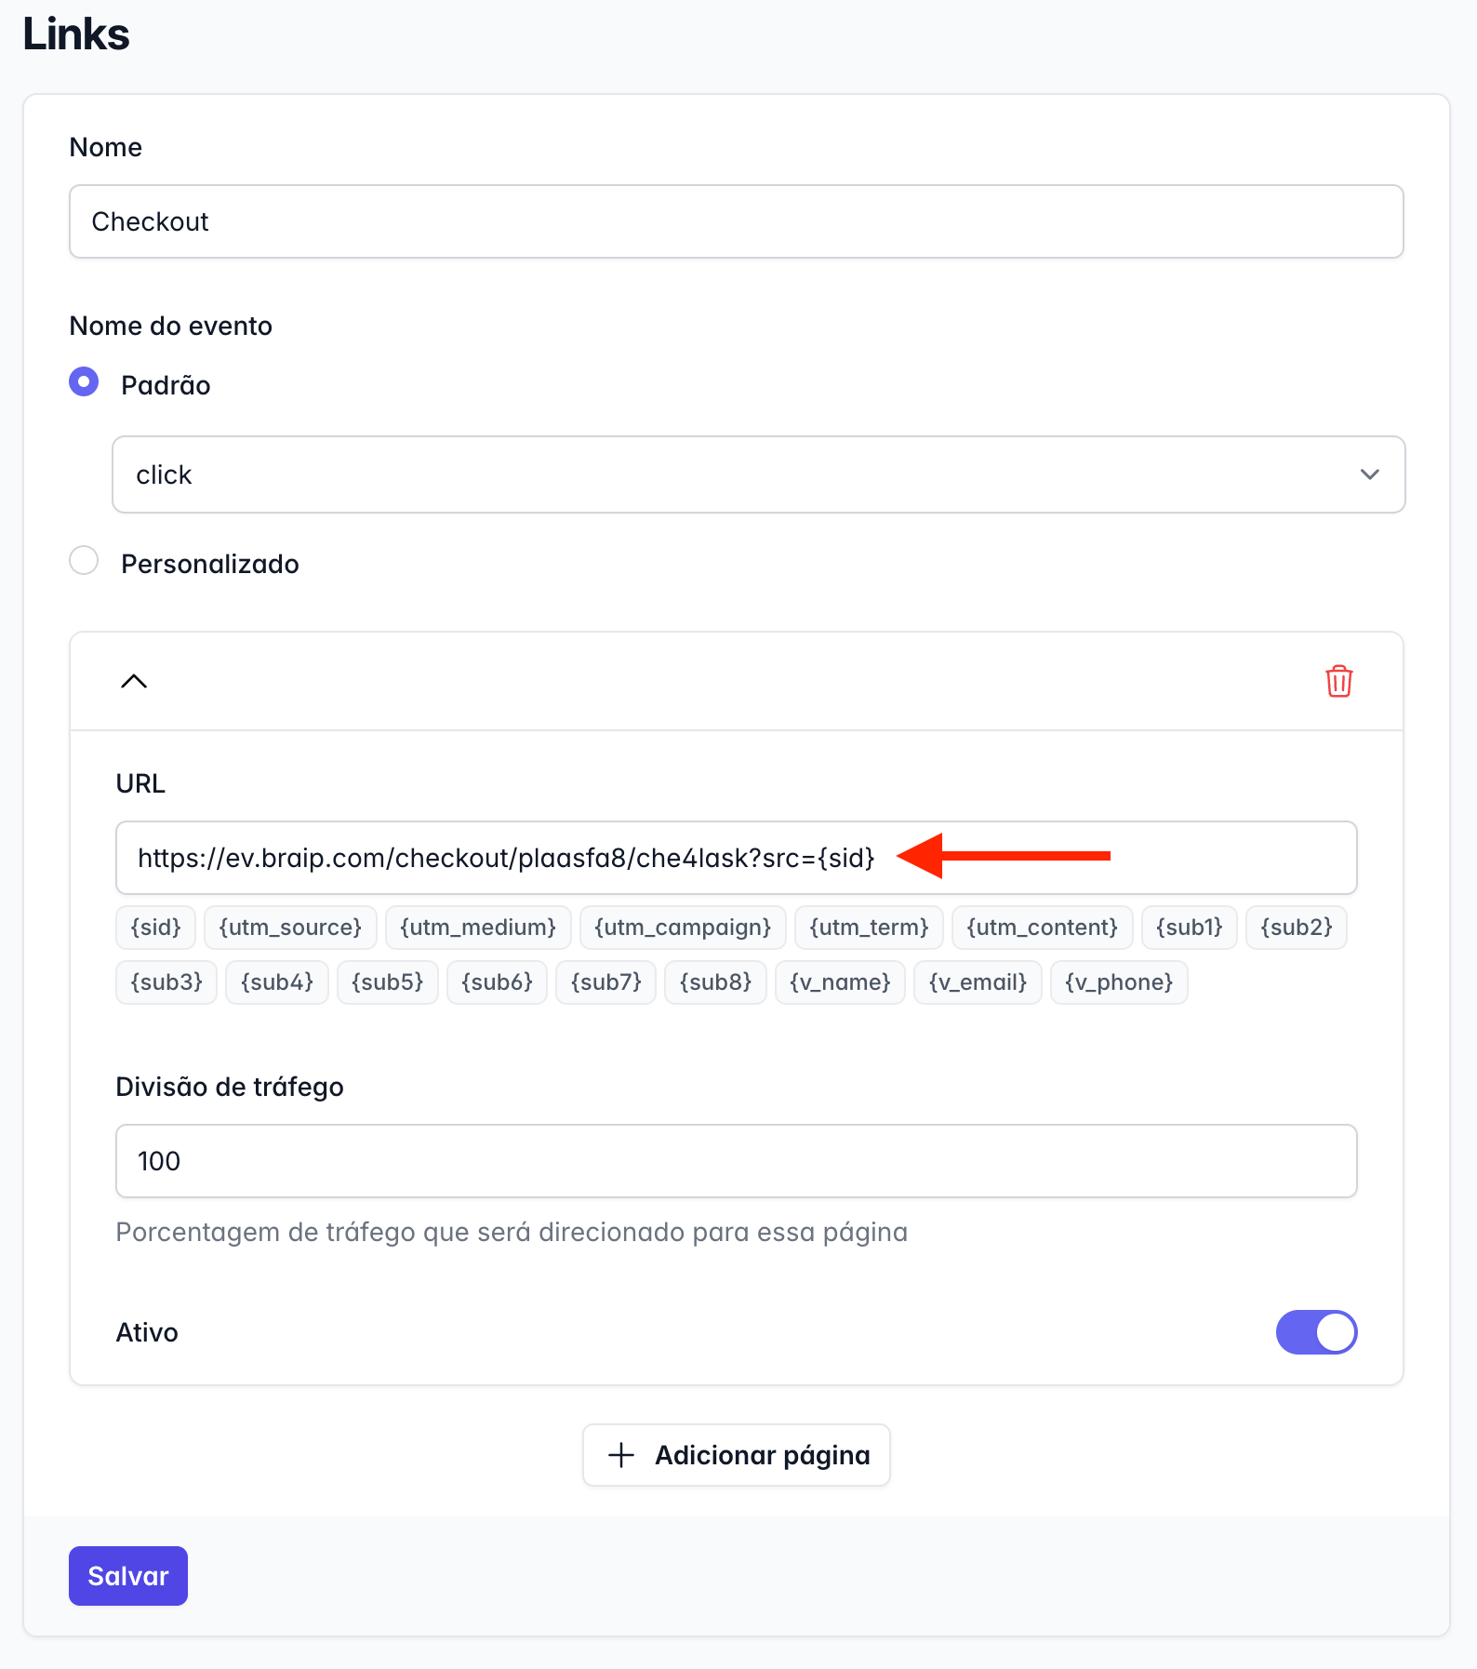Insert the {utm_campaign} tag into the URL
The height and width of the screenshot is (1669, 1477).
[683, 928]
